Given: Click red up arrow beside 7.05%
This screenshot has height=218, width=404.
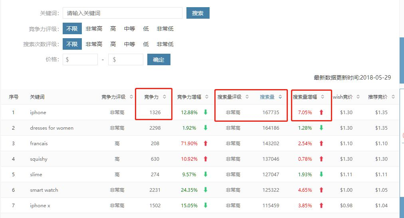Looking at the screenshot, I should click(x=321, y=112).
